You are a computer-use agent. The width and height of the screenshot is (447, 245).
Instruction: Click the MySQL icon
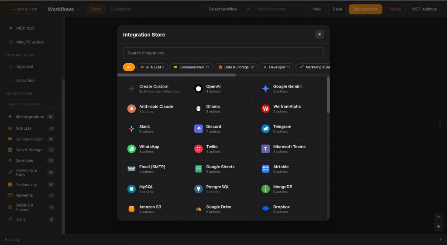click(131, 189)
